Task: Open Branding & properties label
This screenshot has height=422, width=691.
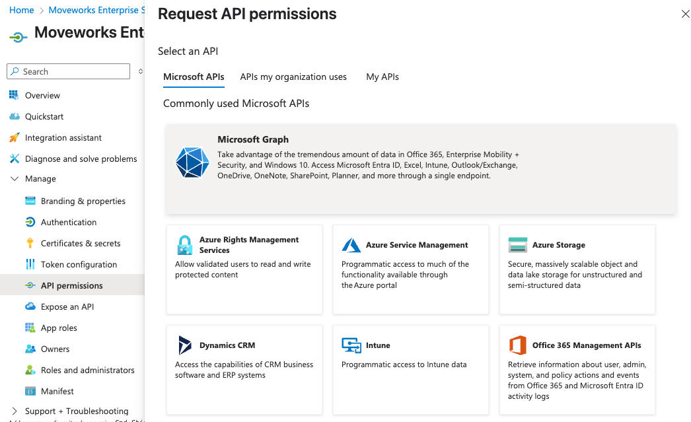Action: point(83,201)
